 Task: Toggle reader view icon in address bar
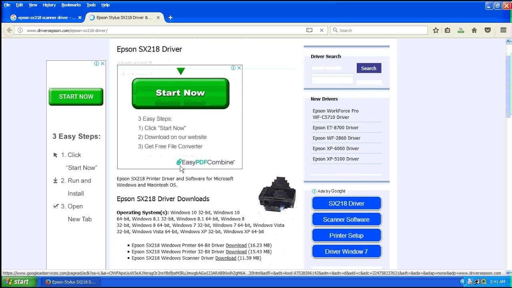[309, 30]
